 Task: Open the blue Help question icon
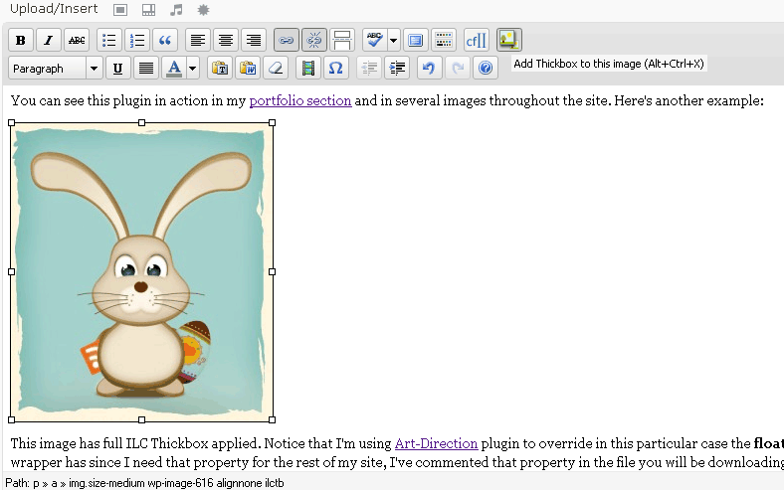[485, 68]
